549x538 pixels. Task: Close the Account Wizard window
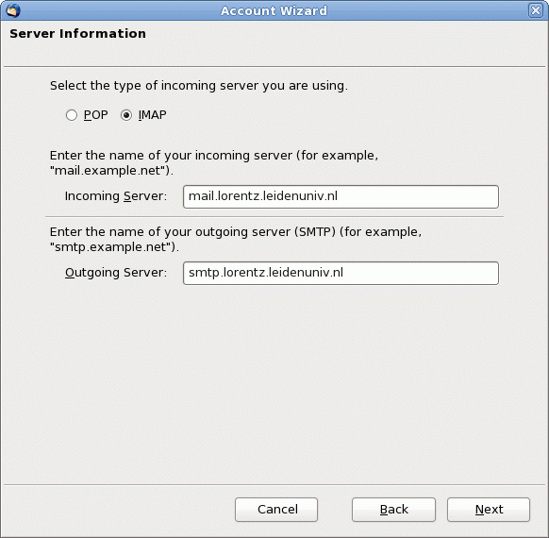click(x=536, y=10)
